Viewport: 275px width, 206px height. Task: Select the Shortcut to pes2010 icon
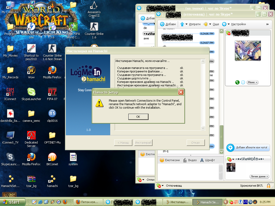[x=31, y=52]
